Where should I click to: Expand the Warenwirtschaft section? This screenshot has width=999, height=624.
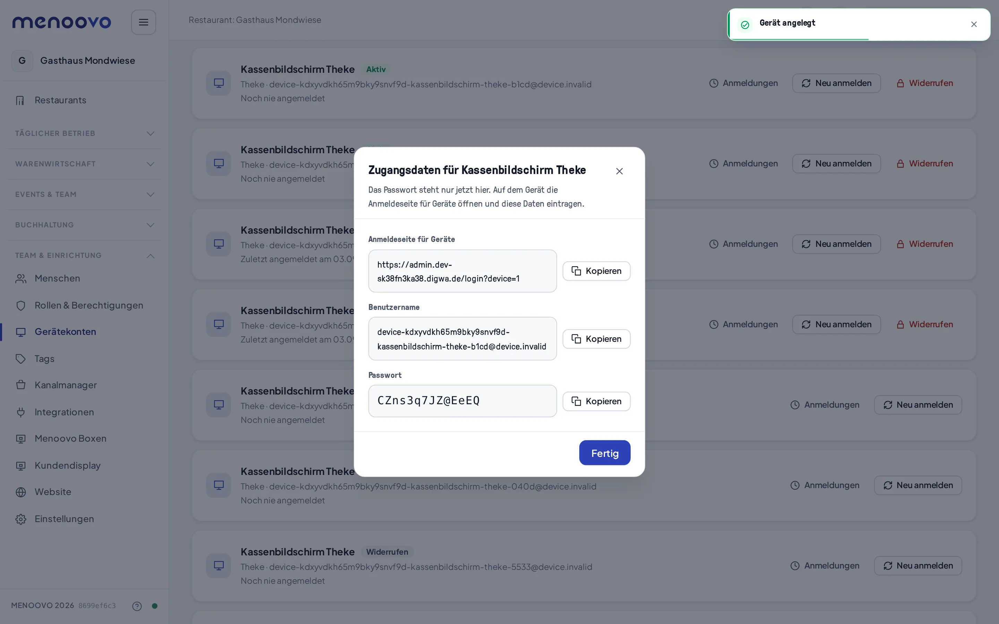pyautogui.click(x=85, y=164)
